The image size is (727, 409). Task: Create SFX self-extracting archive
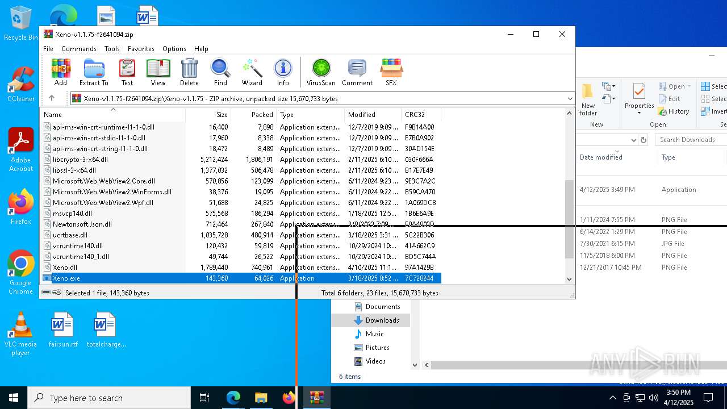tap(391, 72)
